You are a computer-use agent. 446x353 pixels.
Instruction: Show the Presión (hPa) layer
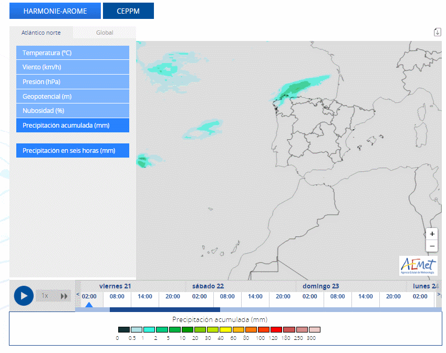pyautogui.click(x=72, y=82)
